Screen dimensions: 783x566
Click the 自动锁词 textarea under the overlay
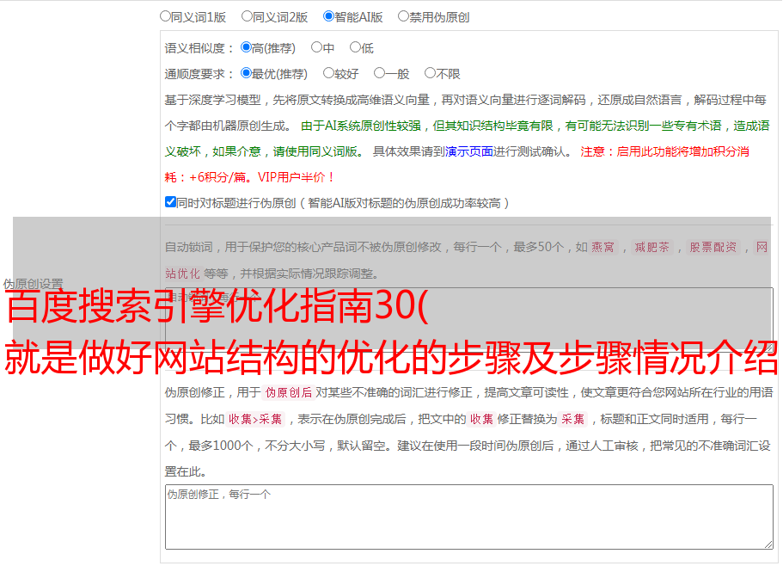tap(469, 320)
